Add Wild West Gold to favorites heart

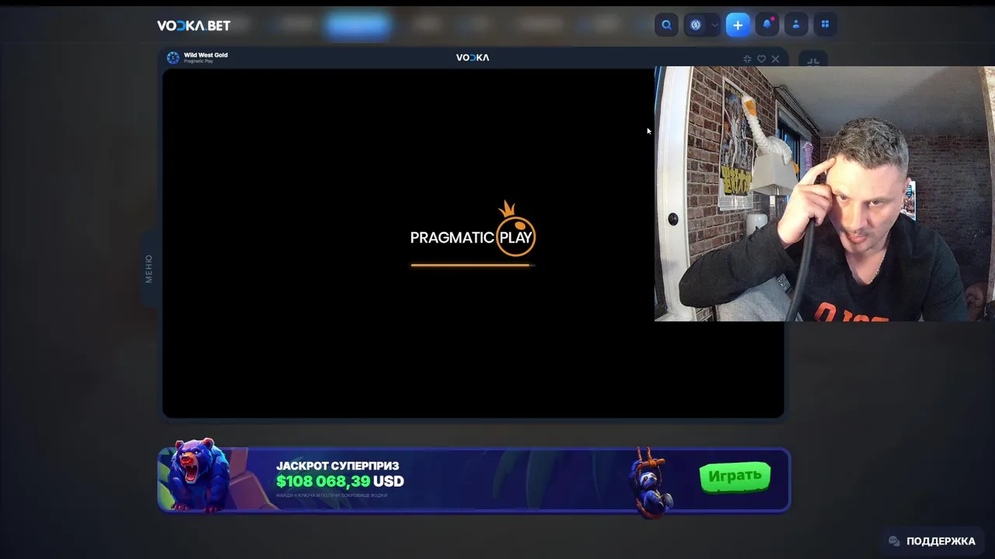click(761, 59)
